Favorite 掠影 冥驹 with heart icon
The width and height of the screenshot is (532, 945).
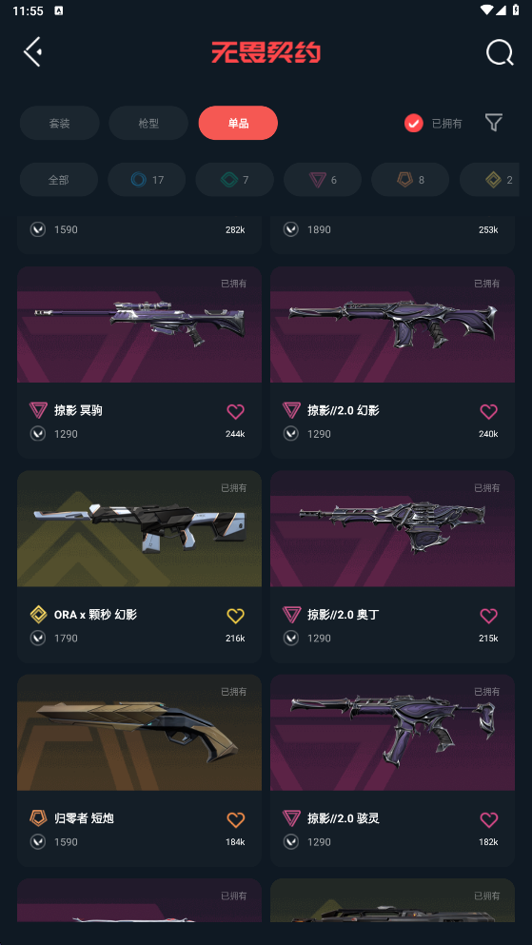click(236, 412)
